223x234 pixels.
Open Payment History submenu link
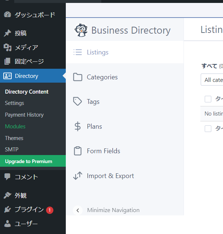pos(24,115)
